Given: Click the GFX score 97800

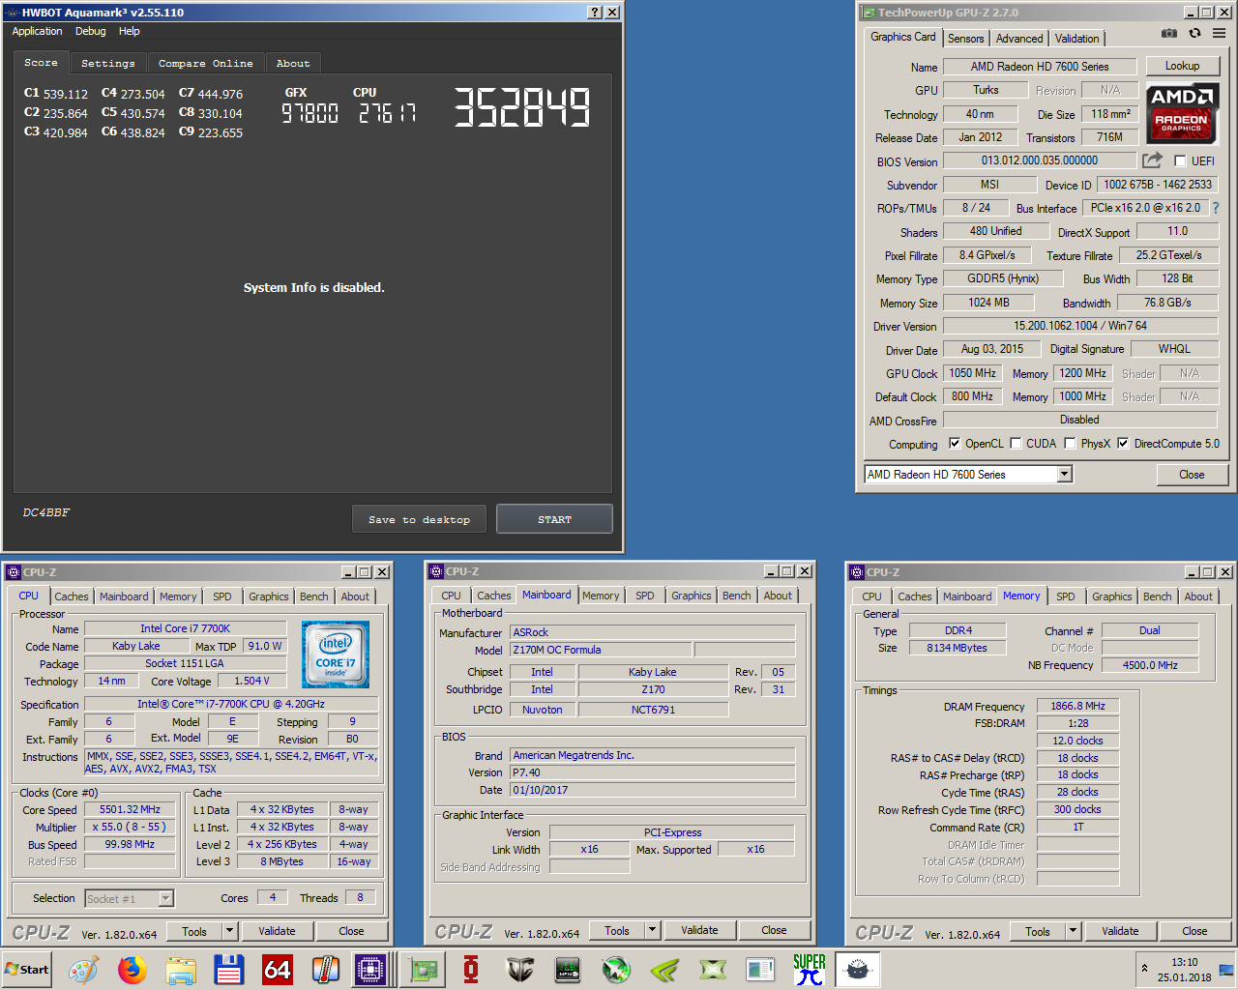Looking at the screenshot, I should (309, 113).
